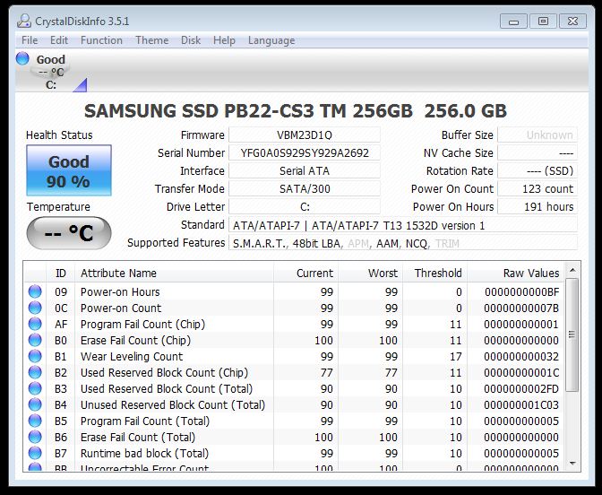Click raw value 000000001C03

click(521, 404)
